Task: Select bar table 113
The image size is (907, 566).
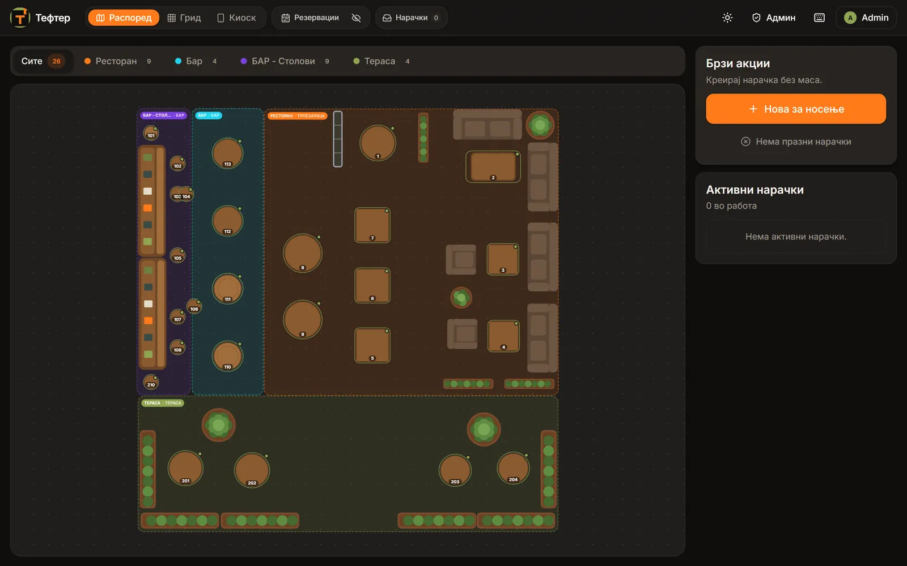Action: 227,153
